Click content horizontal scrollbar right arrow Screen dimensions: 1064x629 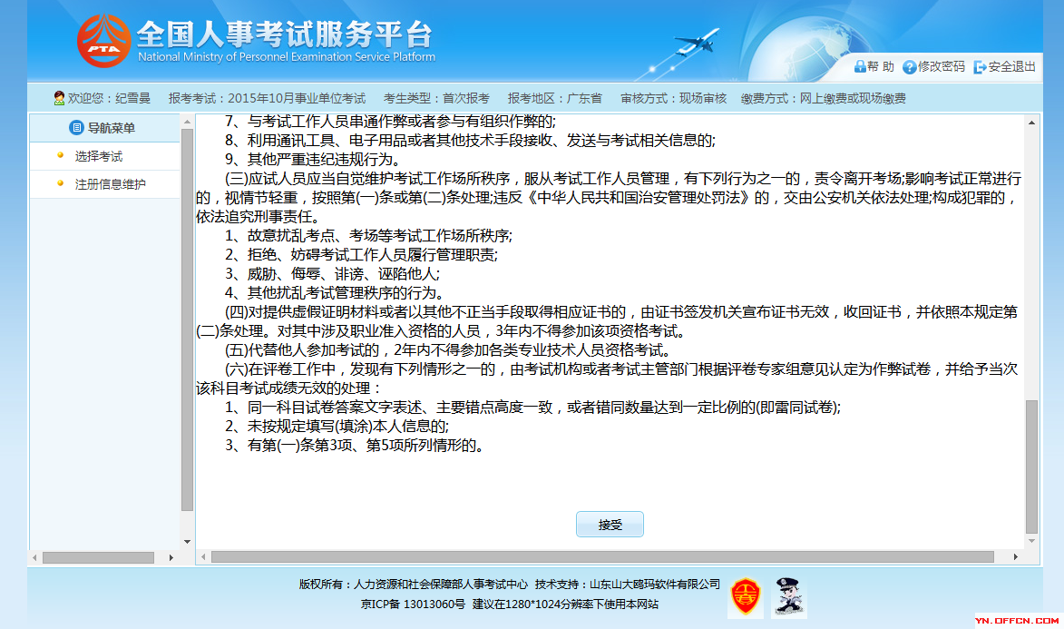click(x=1015, y=557)
